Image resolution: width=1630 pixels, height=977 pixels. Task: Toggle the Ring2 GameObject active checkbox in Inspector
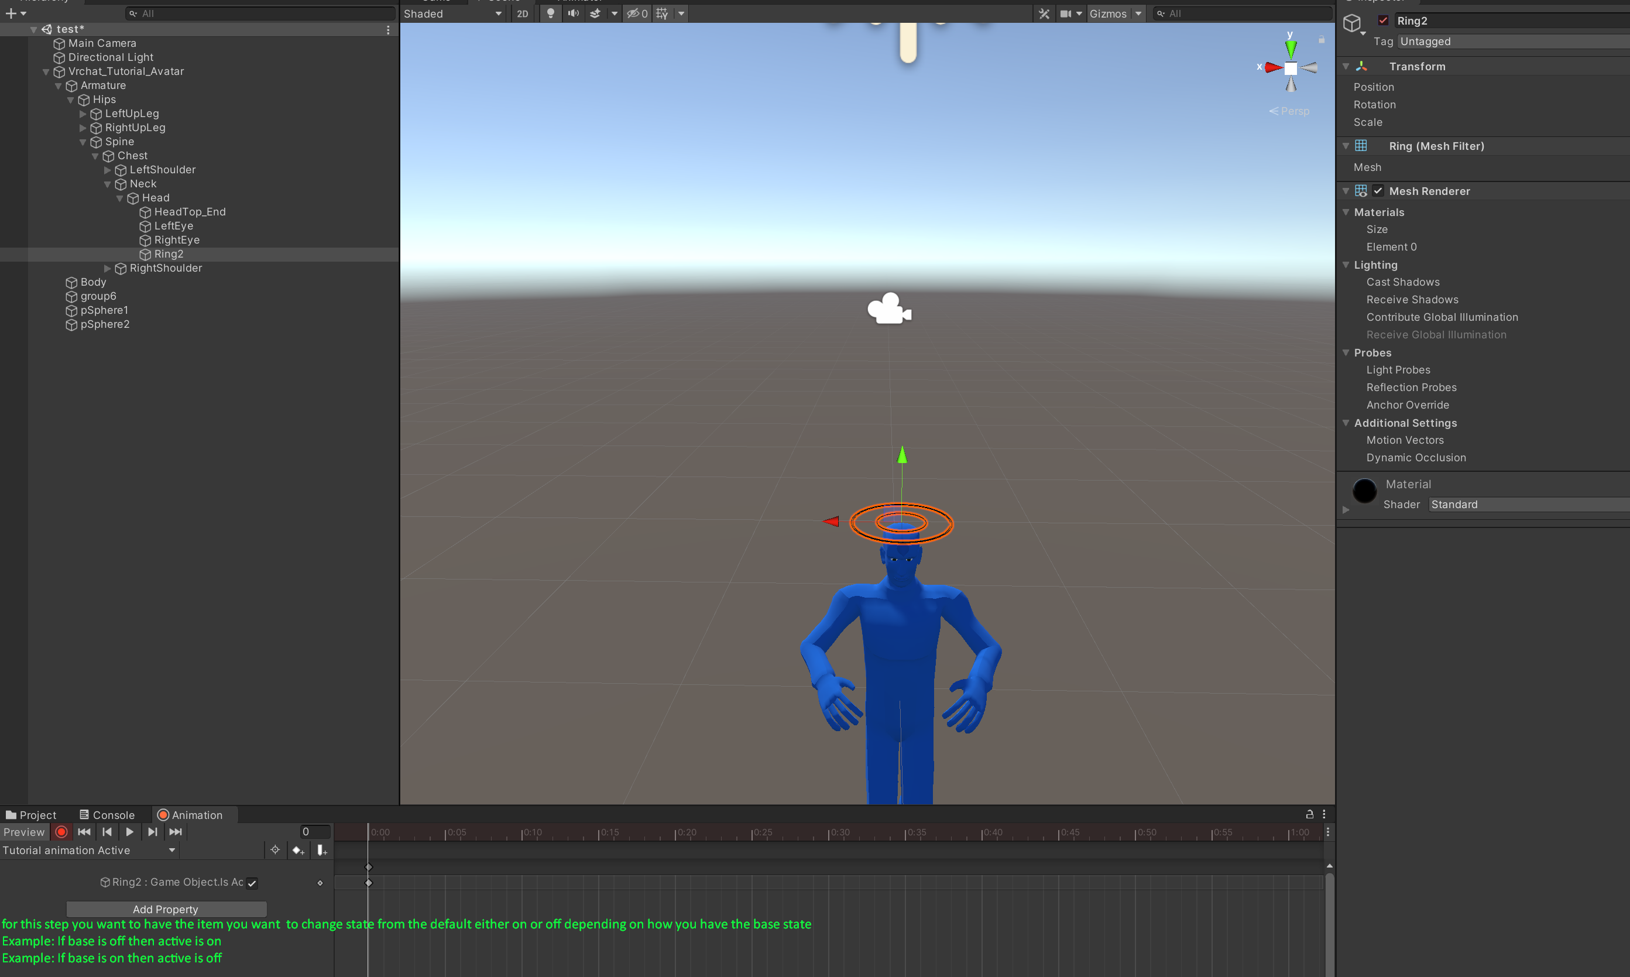tap(1382, 20)
